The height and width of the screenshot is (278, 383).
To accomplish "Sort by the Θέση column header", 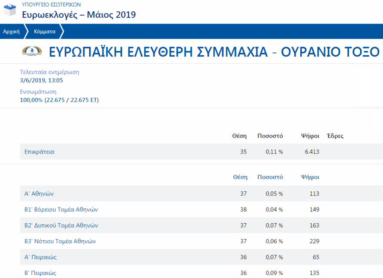I will point(240,177).
